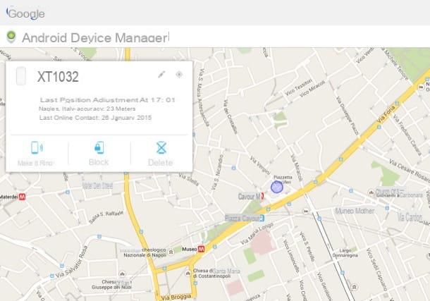Click the Via Cesare Rosaroll label
Viewport: 430px width, 301px height.
[x=409, y=171]
